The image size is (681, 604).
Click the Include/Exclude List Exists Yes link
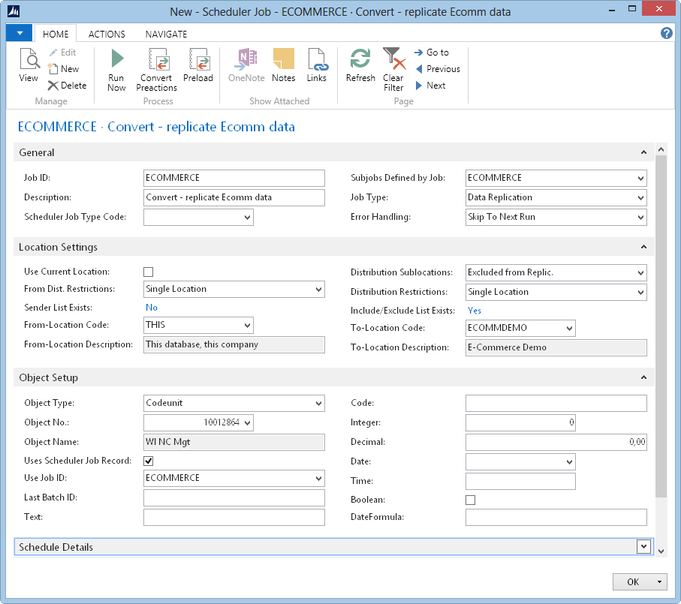[475, 310]
